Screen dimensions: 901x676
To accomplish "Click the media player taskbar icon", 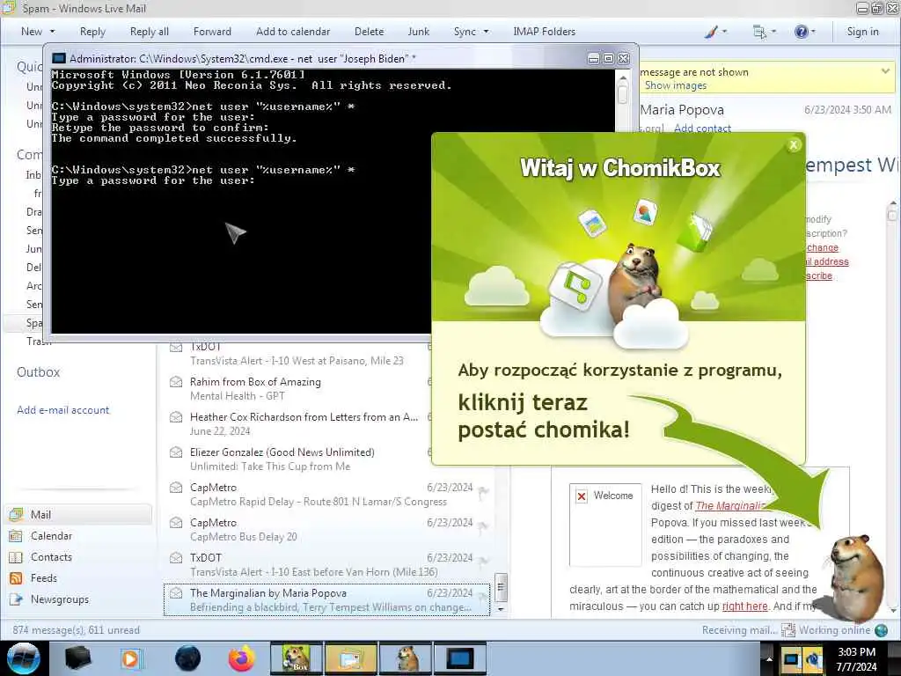I will click(x=131, y=658).
